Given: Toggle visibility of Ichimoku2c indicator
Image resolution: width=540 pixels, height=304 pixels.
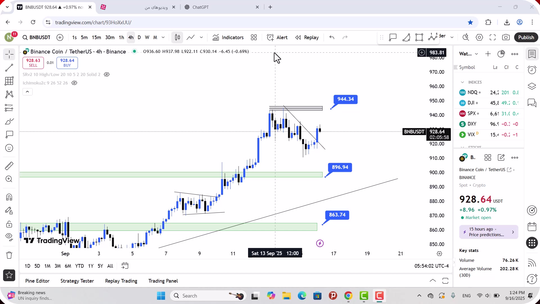Looking at the screenshot, I should (74, 83).
